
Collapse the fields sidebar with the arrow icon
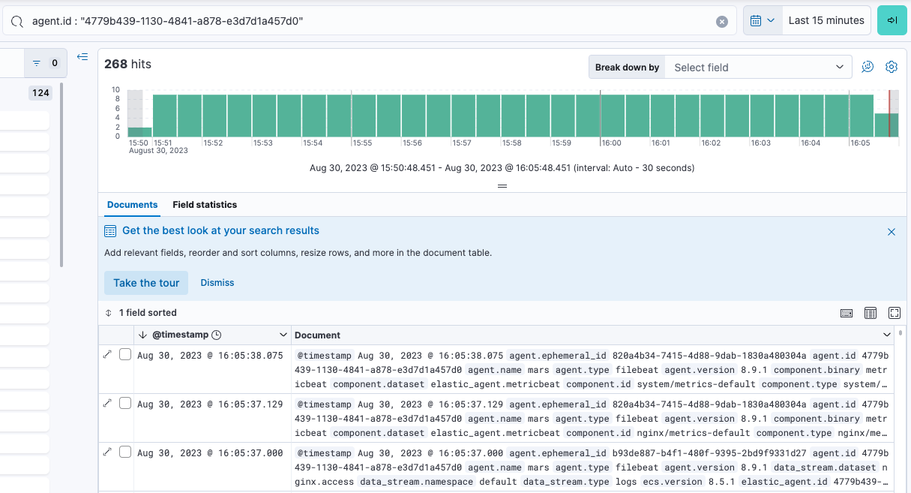tap(82, 56)
